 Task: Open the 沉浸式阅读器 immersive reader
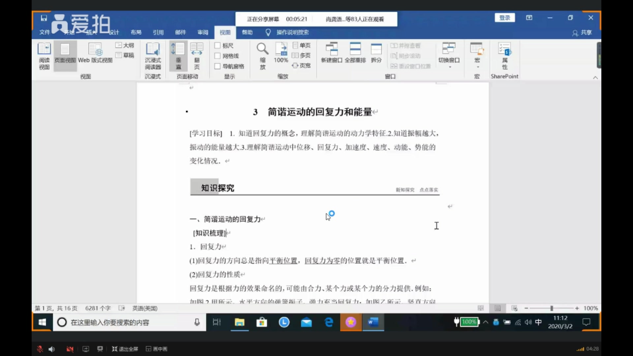point(153,55)
